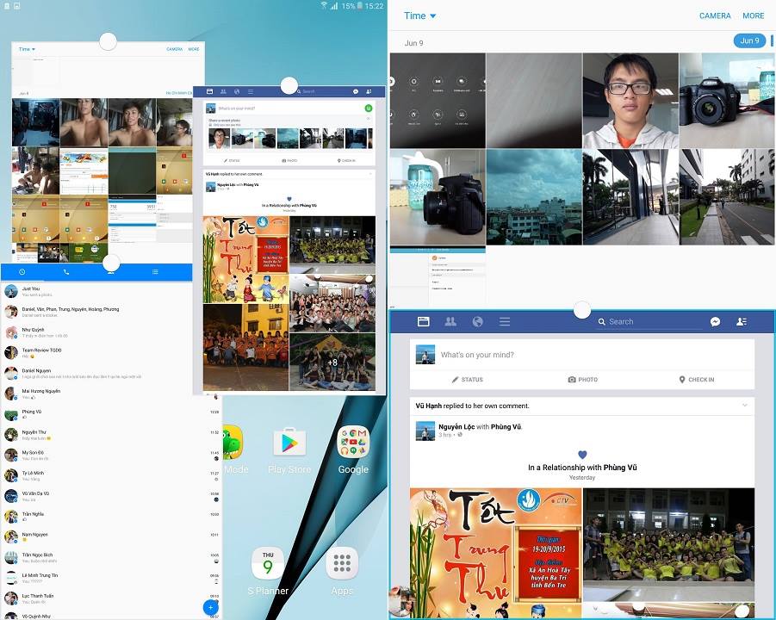776x620 pixels.
Task: Open globe notifications icon in Facebook popup
Action: [237, 91]
